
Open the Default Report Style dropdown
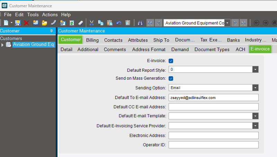point(255,69)
